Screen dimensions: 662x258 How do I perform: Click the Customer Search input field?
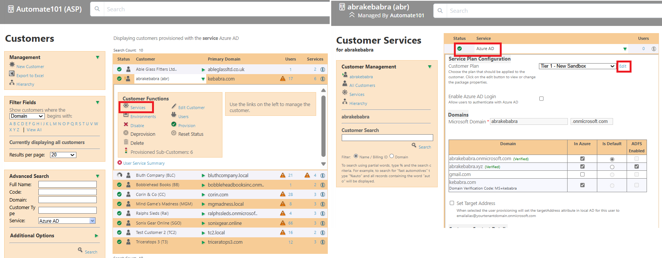(x=387, y=138)
